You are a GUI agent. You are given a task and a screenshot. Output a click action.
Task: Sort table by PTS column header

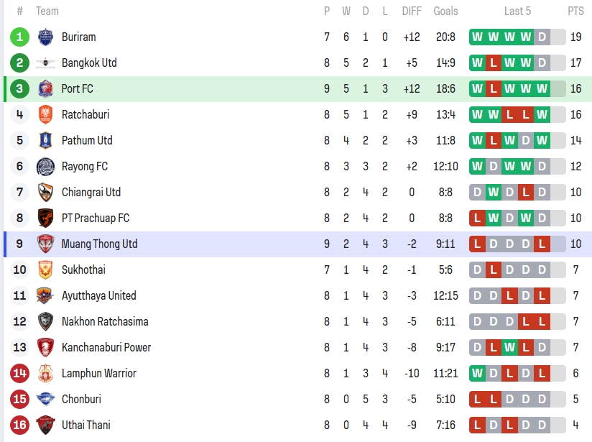[x=575, y=11]
